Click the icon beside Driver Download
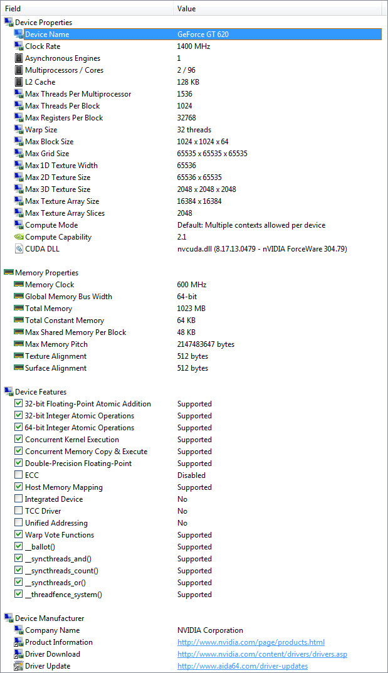The image size is (388, 673). [19, 654]
